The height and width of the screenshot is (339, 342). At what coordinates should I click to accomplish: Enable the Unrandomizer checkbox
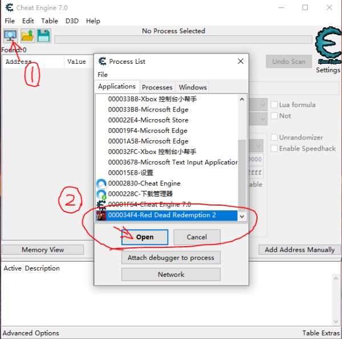point(274,137)
